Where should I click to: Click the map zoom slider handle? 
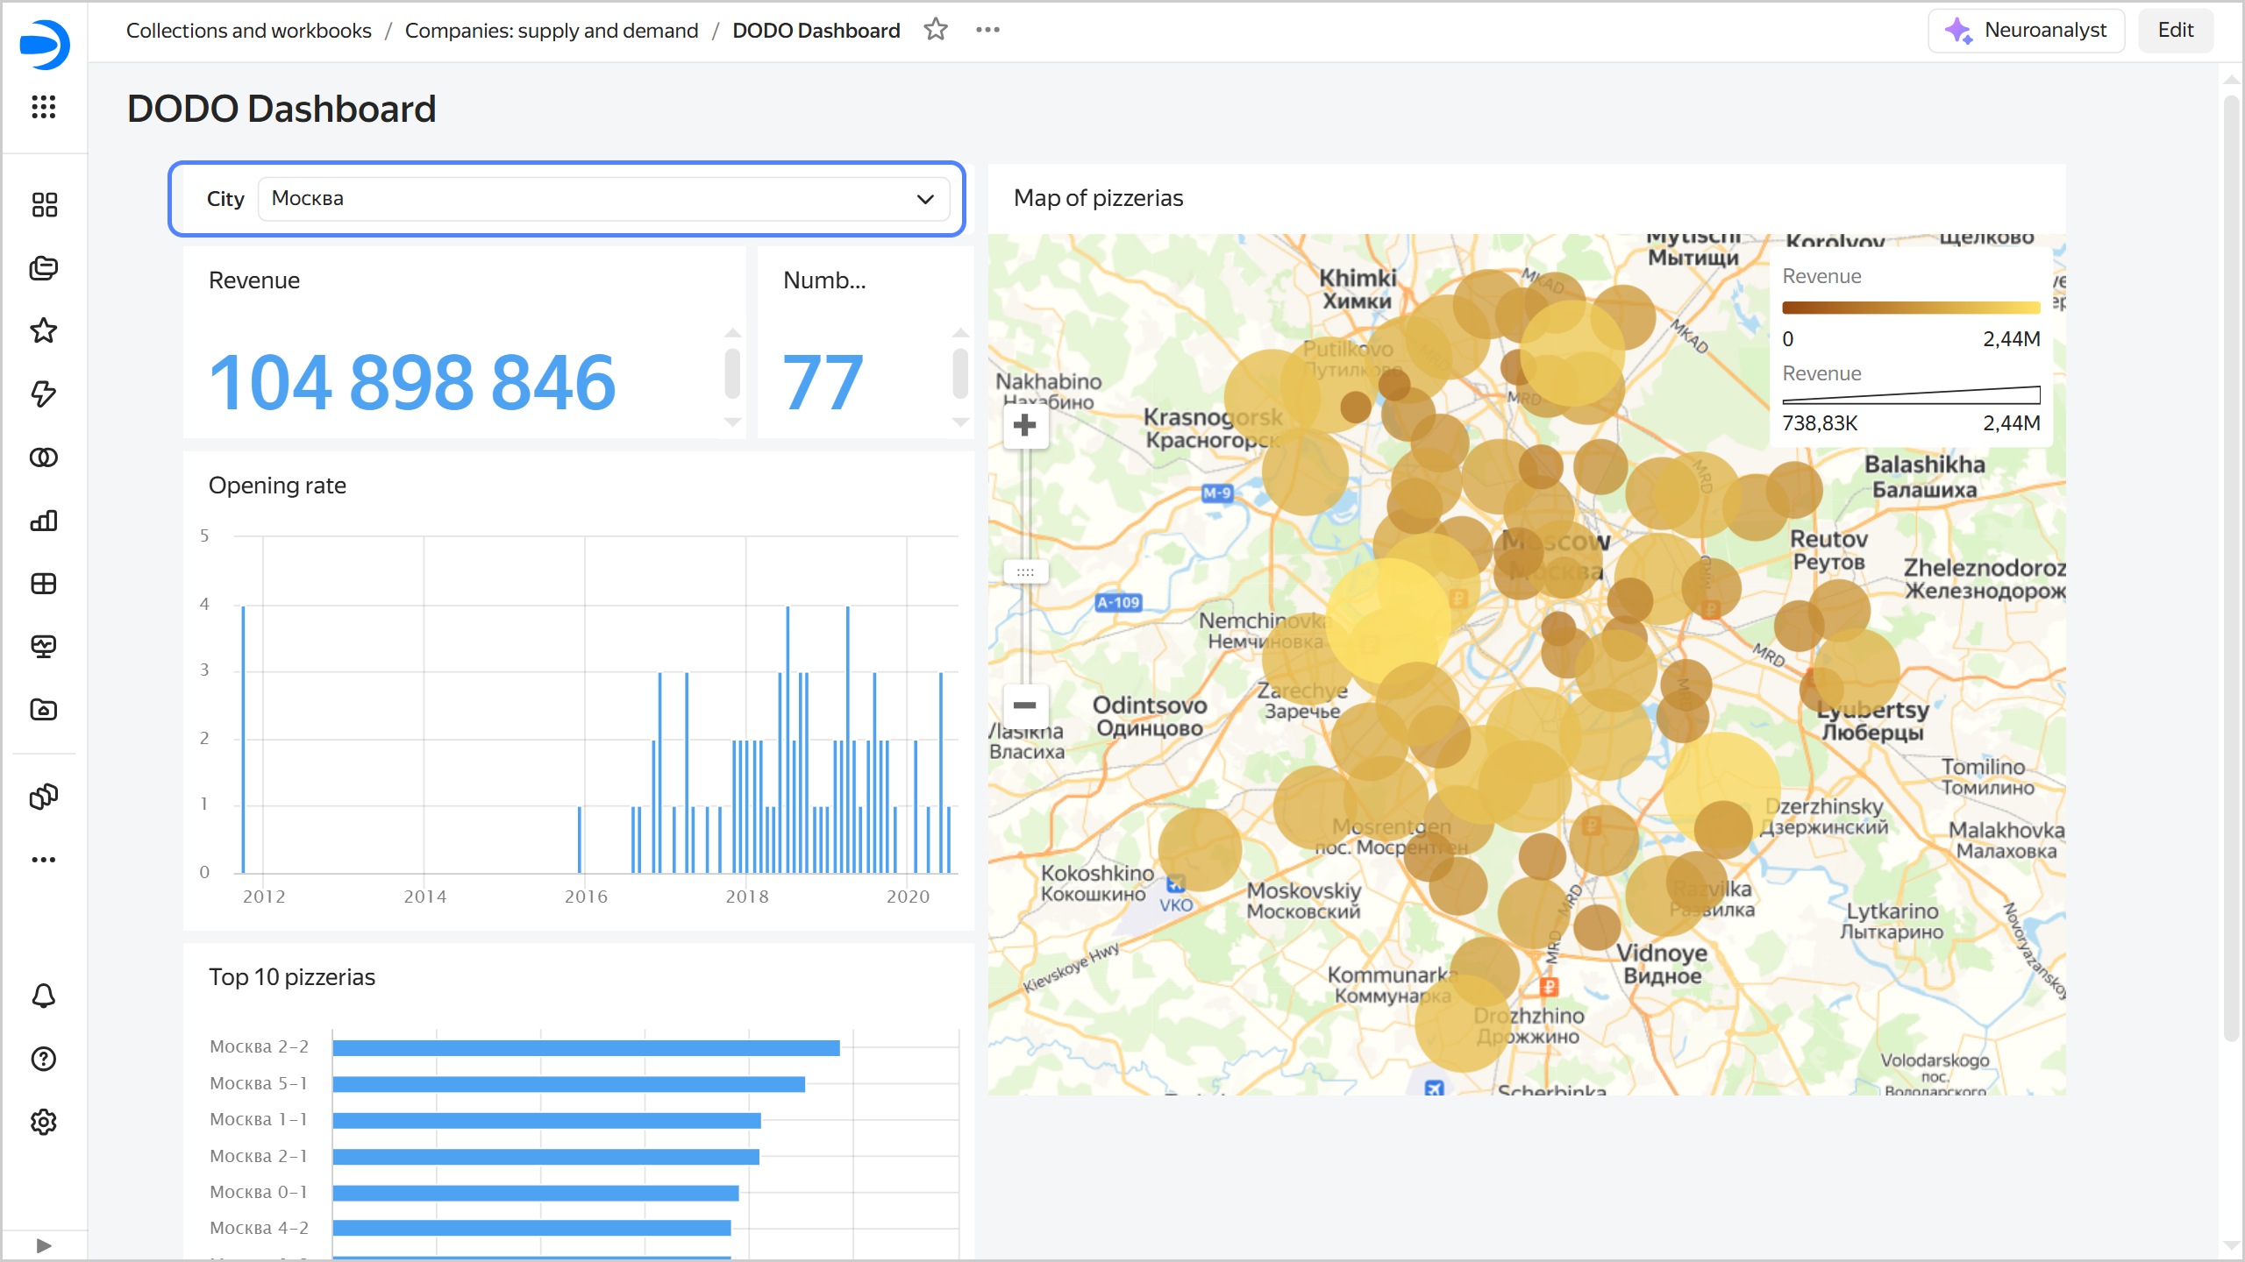1024,572
